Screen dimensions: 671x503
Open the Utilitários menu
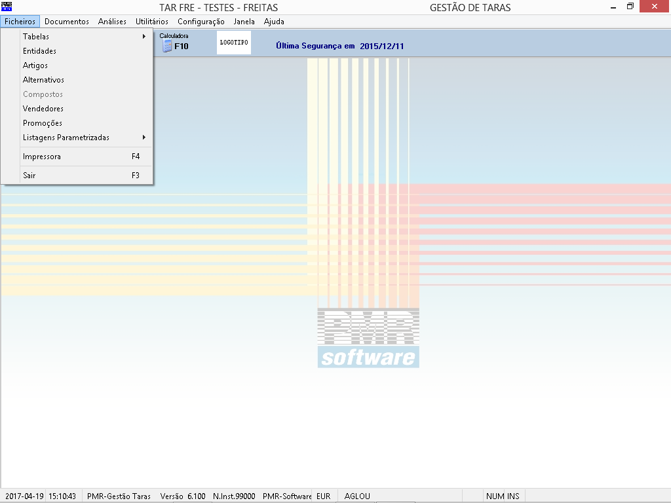click(152, 22)
